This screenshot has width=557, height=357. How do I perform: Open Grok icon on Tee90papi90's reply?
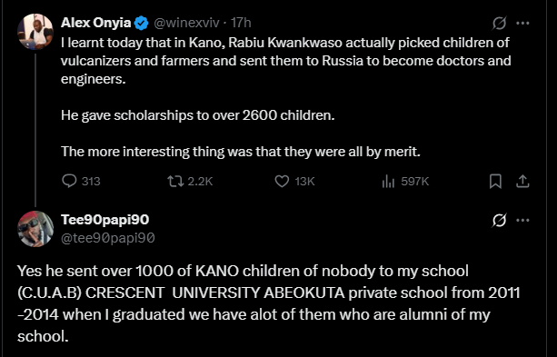[x=499, y=220]
